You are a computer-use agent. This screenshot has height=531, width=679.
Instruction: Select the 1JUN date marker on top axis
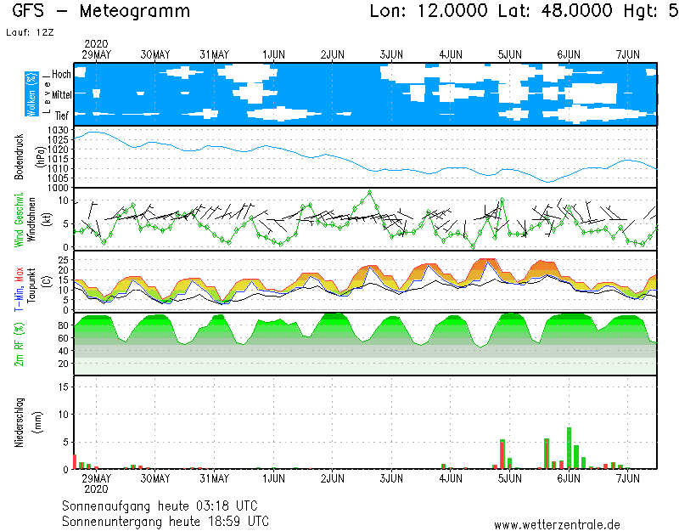coord(273,54)
